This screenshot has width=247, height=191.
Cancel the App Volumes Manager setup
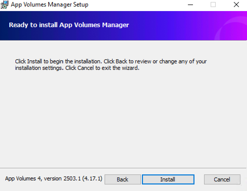[x=222, y=179]
